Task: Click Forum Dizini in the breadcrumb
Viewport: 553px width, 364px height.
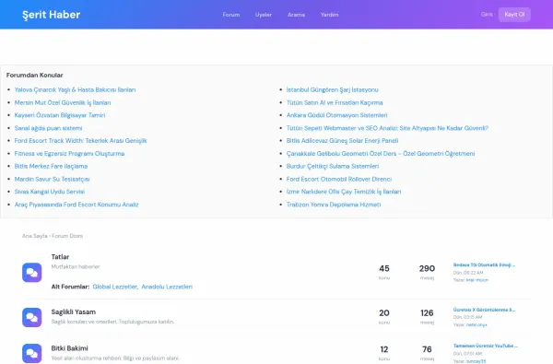Action: pos(67,236)
